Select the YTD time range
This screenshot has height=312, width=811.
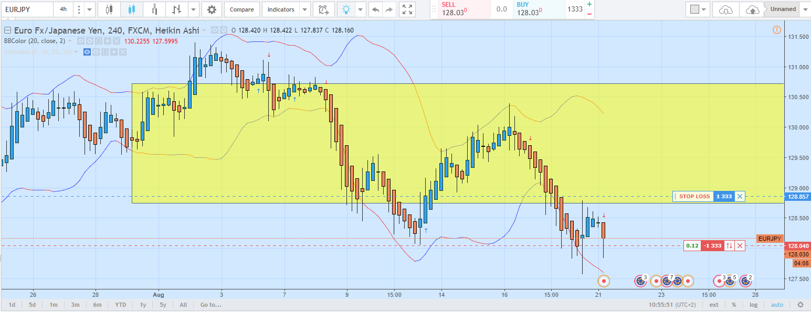(121, 305)
